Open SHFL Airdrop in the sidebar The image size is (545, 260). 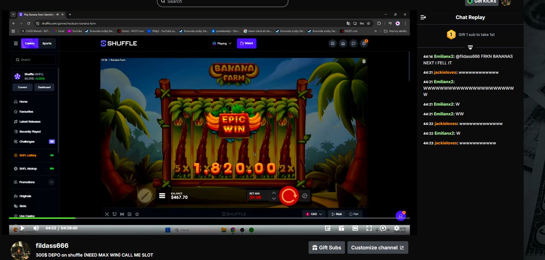point(34,169)
